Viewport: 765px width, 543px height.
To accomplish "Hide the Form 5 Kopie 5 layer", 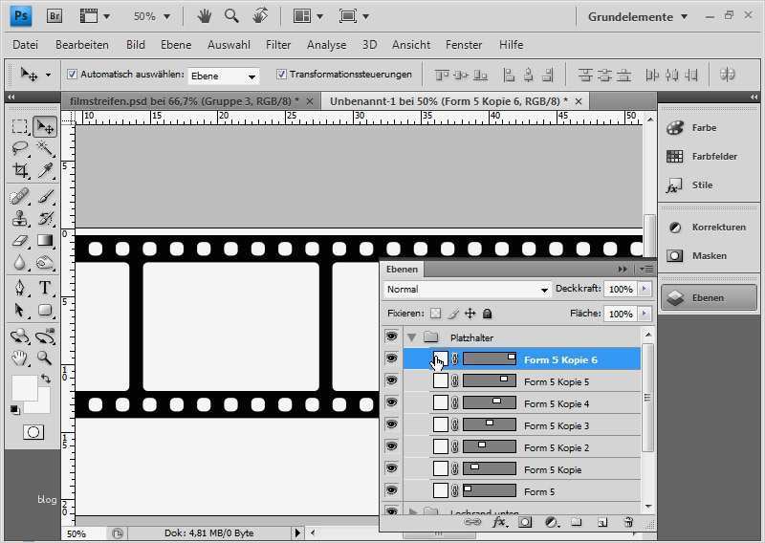I will tap(391, 380).
